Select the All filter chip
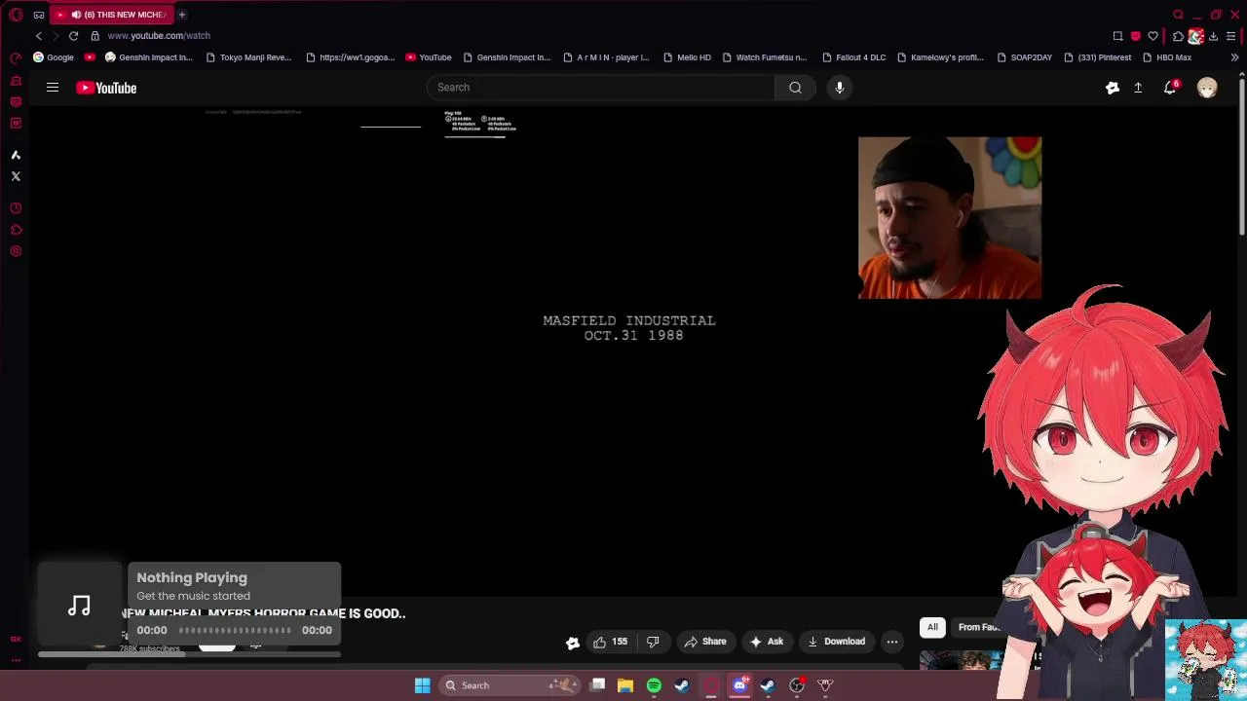This screenshot has width=1247, height=701. point(932,627)
